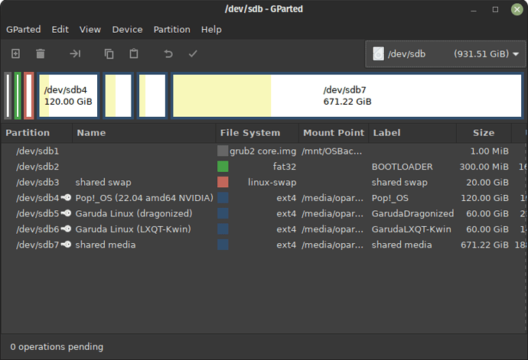The width and height of the screenshot is (528, 360).
Task: Select the /dev/sdb1 partition row
Action: 264,151
